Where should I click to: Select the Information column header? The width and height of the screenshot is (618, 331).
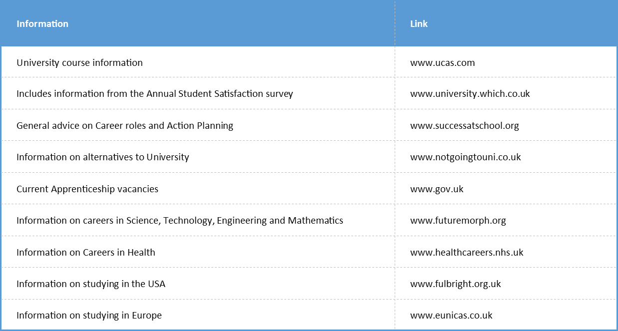42,24
